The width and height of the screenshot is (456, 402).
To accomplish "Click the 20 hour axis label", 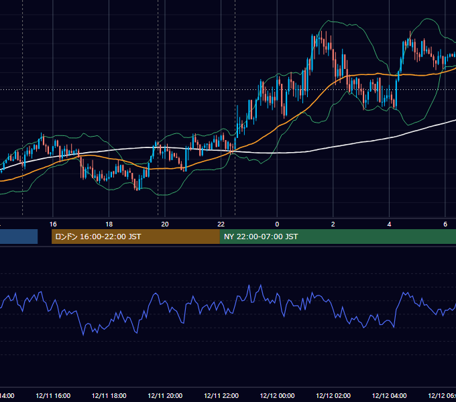I will click(x=165, y=224).
